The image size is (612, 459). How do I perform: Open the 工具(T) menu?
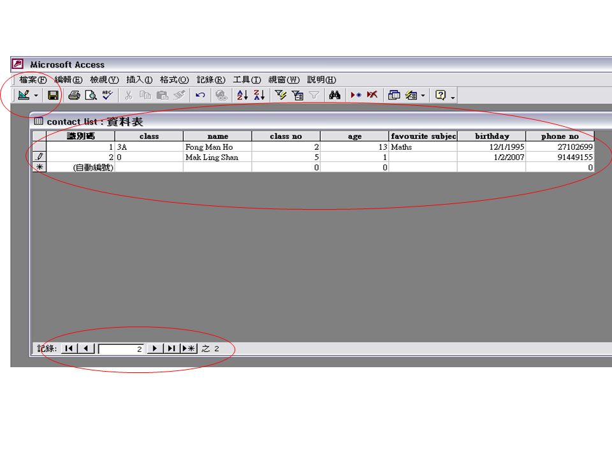point(247,80)
